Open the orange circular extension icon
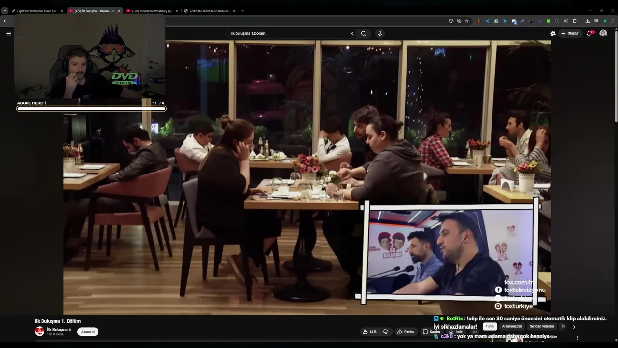This screenshot has width=618, height=348. [x=479, y=21]
